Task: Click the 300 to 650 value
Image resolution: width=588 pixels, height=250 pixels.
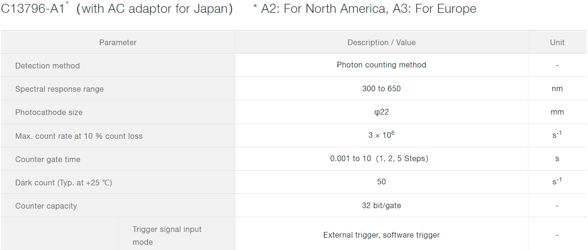Action: (x=381, y=88)
